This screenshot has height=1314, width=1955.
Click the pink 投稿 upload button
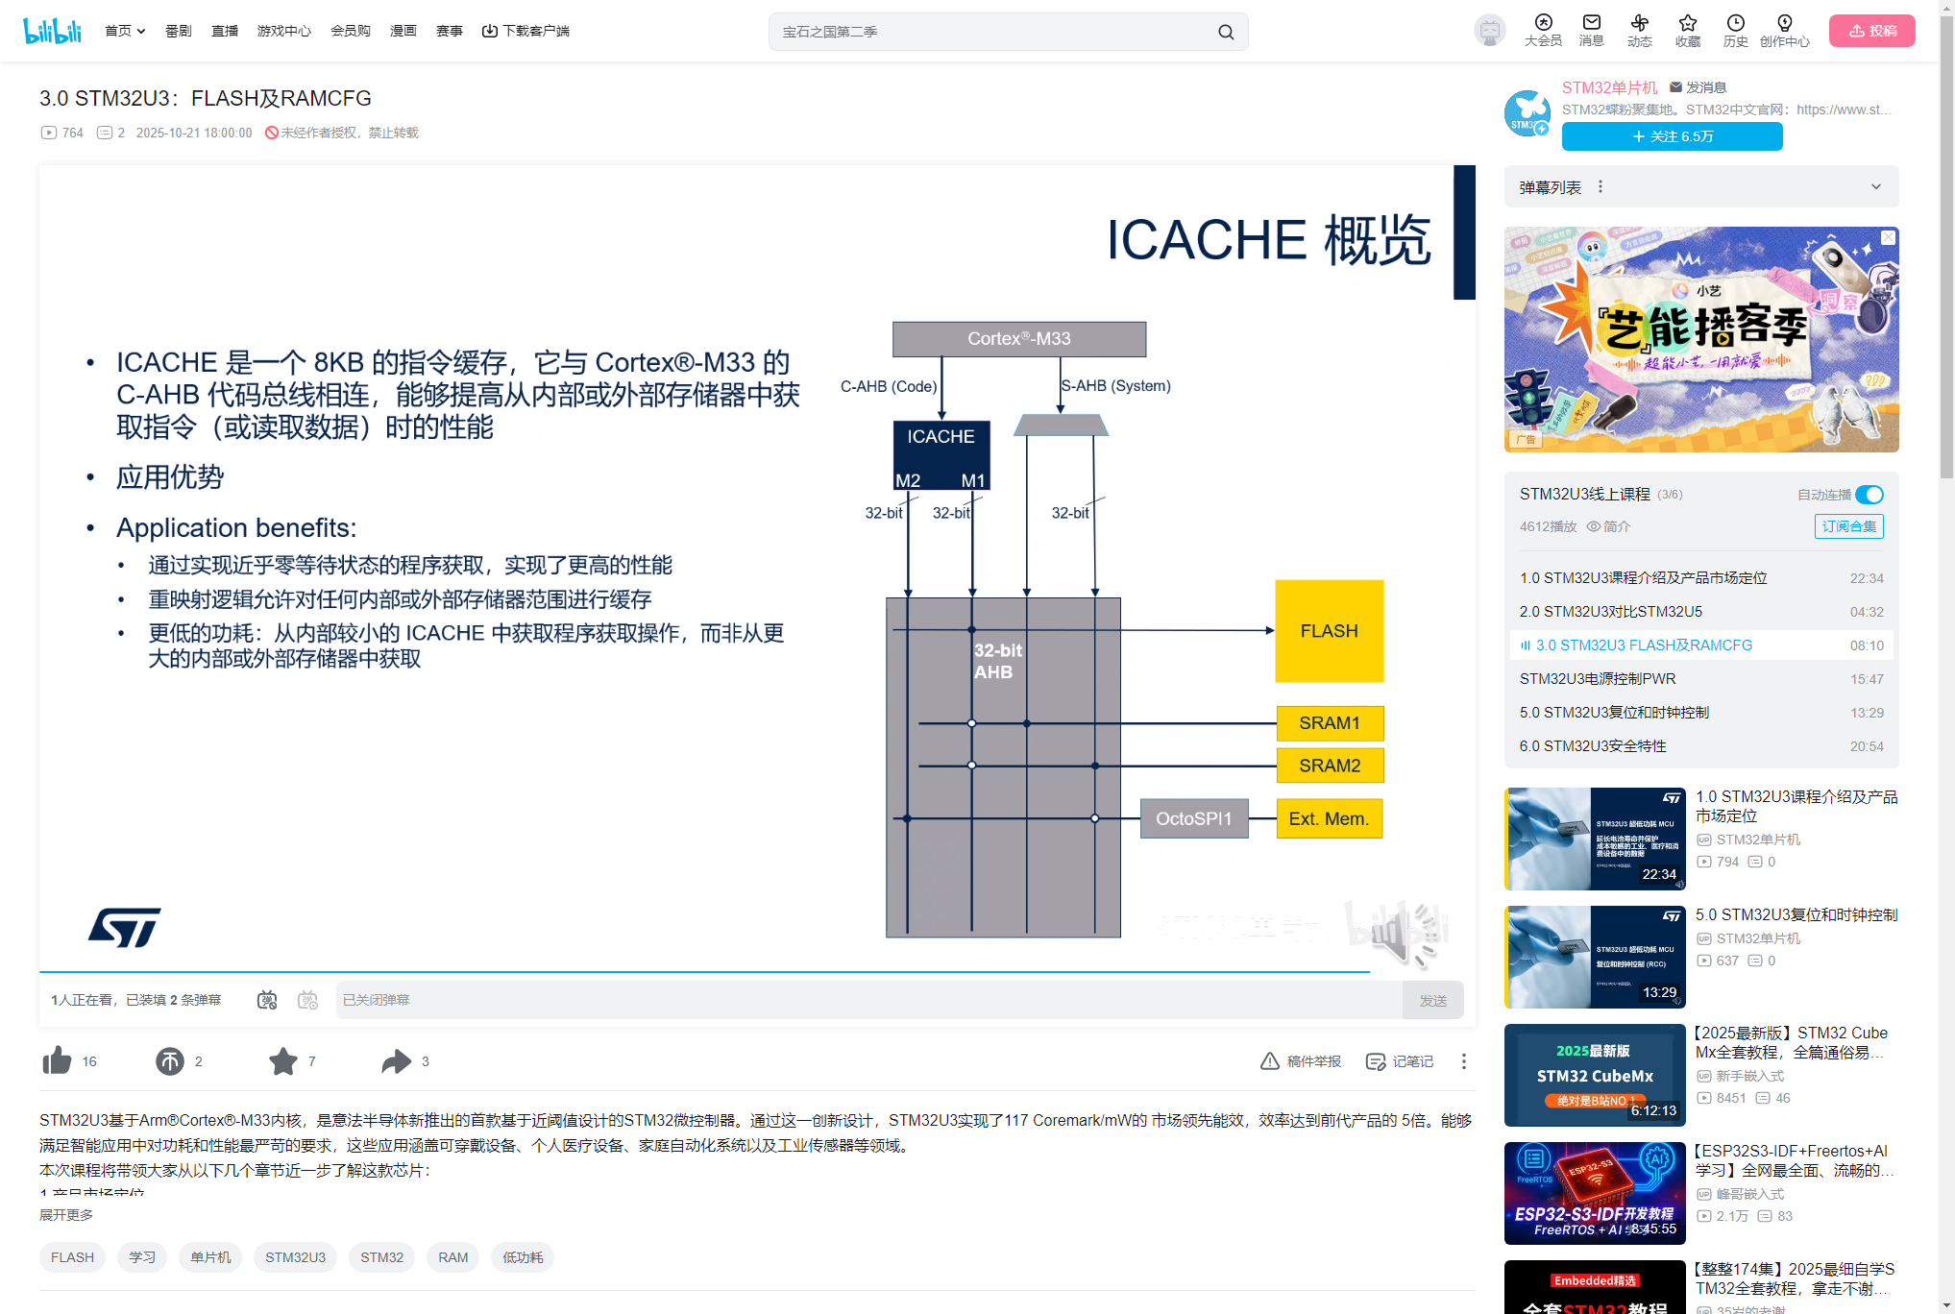(x=1871, y=31)
